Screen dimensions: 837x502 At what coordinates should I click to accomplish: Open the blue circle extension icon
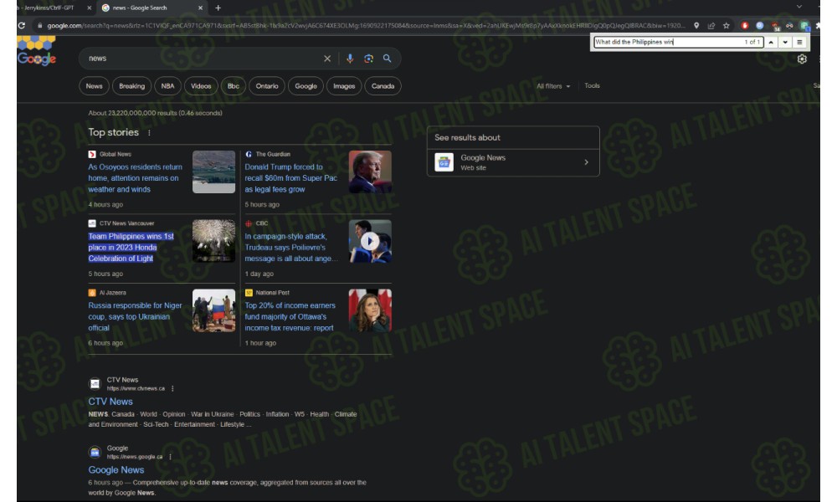click(x=760, y=26)
